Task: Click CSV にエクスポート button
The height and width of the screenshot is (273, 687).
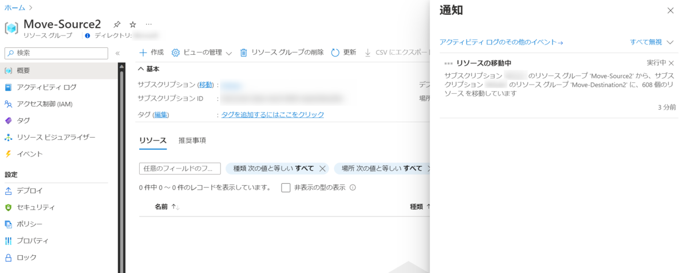Action: [397, 53]
